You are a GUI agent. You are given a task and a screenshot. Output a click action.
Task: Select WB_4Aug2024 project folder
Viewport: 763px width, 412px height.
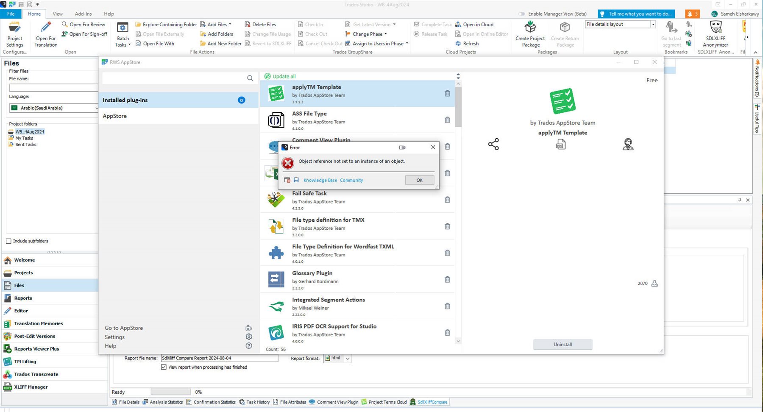(30, 132)
